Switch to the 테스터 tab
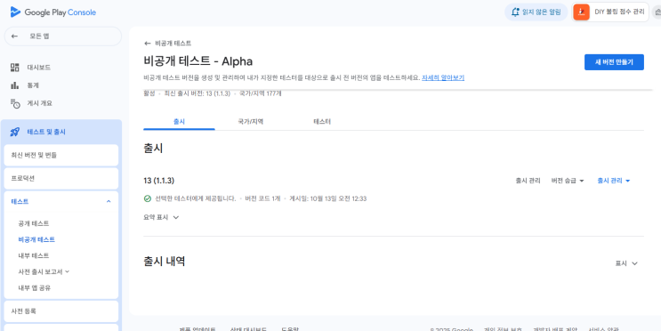661x331 pixels. click(x=322, y=121)
